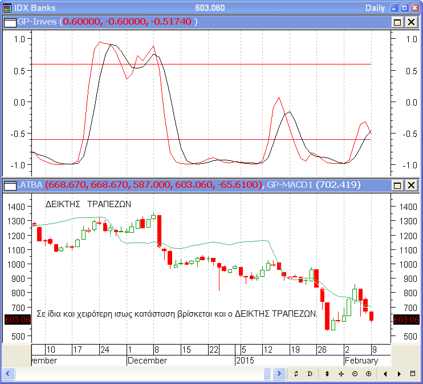
Task: Close the .ATBA price pane
Action: [x=411, y=185]
